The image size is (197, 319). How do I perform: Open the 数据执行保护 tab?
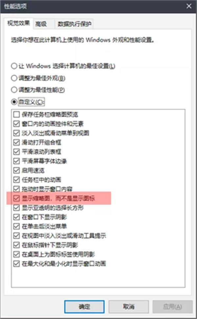tap(75, 24)
